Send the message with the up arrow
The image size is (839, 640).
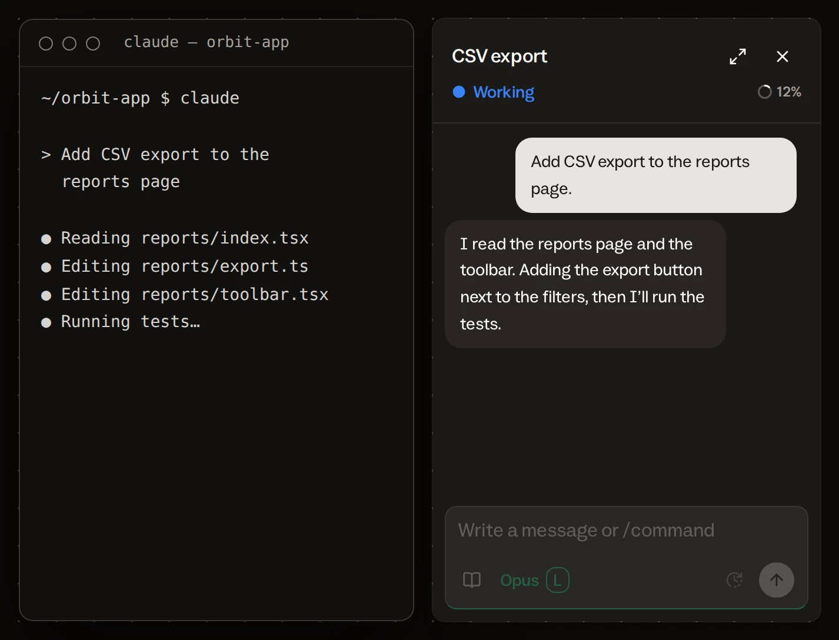[777, 581]
